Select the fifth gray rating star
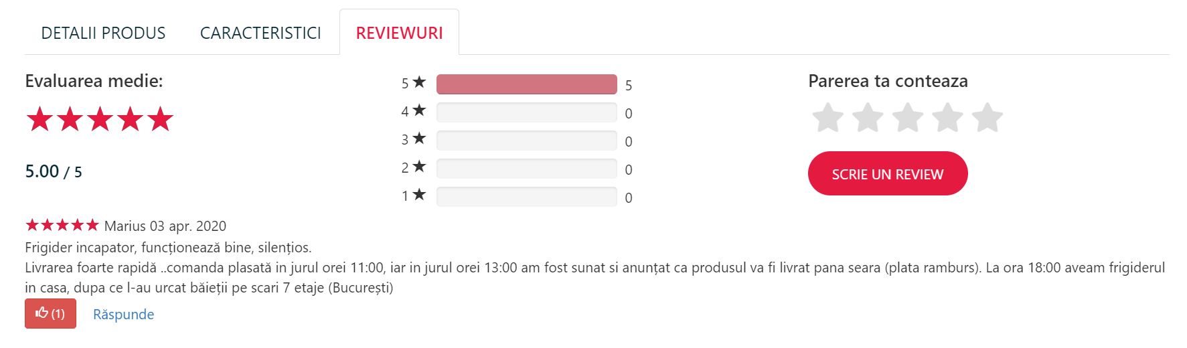 point(987,118)
